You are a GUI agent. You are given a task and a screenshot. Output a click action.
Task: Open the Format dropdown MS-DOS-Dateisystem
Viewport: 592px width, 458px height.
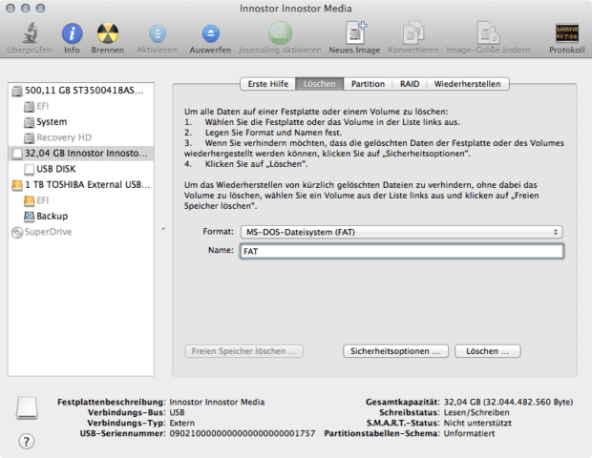coord(401,232)
